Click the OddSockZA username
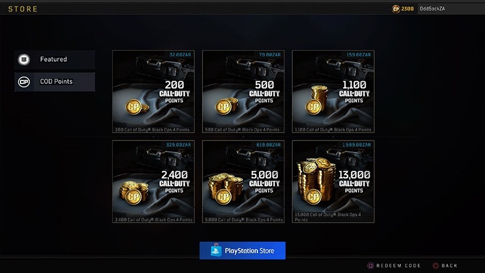The width and height of the screenshot is (485, 273). [432, 9]
